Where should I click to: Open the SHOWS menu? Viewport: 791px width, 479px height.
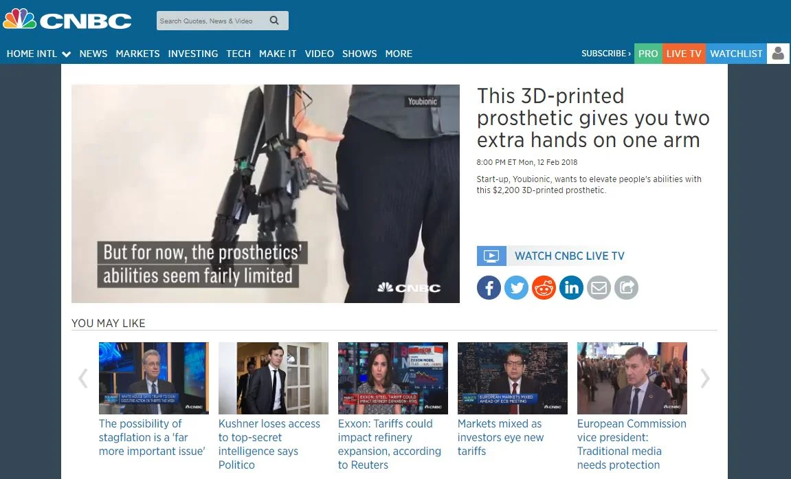pyautogui.click(x=359, y=54)
